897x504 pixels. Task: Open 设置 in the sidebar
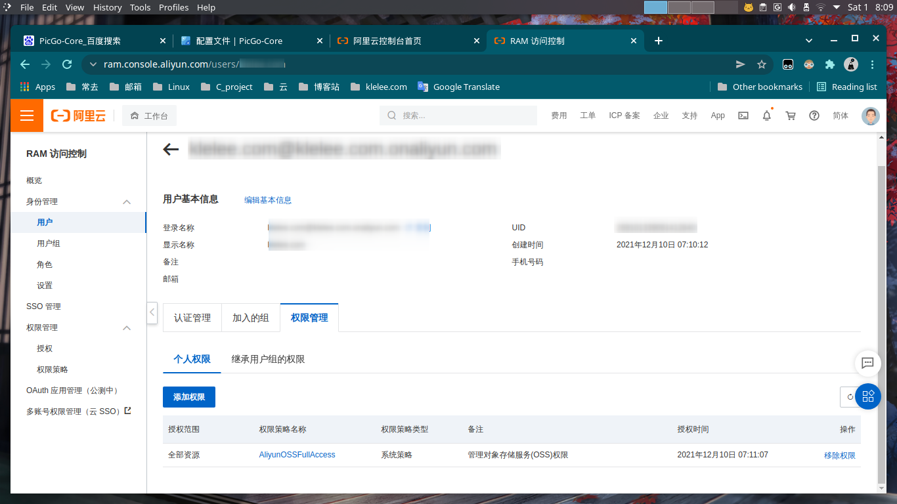tap(45, 285)
